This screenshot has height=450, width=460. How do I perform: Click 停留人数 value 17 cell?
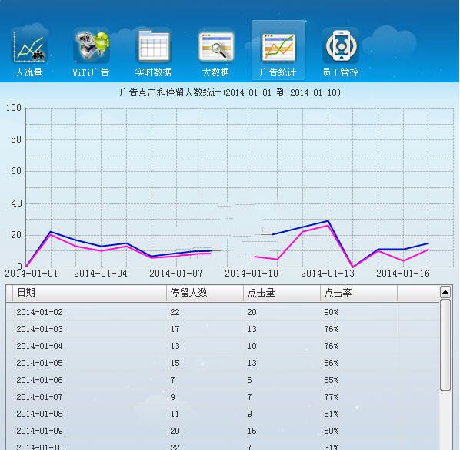pos(175,329)
